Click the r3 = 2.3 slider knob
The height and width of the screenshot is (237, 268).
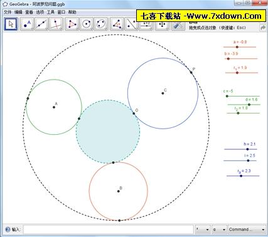coord(241,176)
